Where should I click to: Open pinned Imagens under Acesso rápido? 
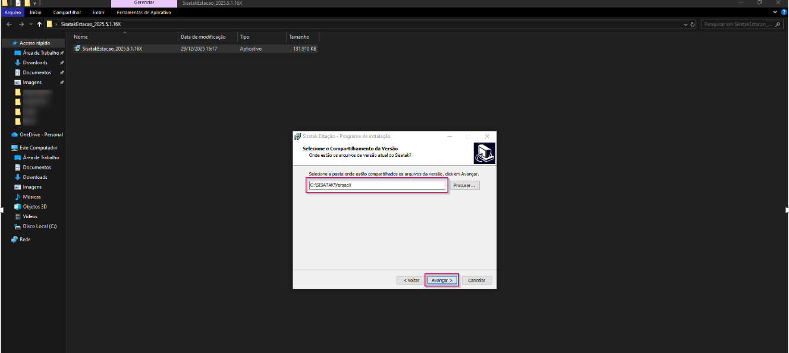32,83
